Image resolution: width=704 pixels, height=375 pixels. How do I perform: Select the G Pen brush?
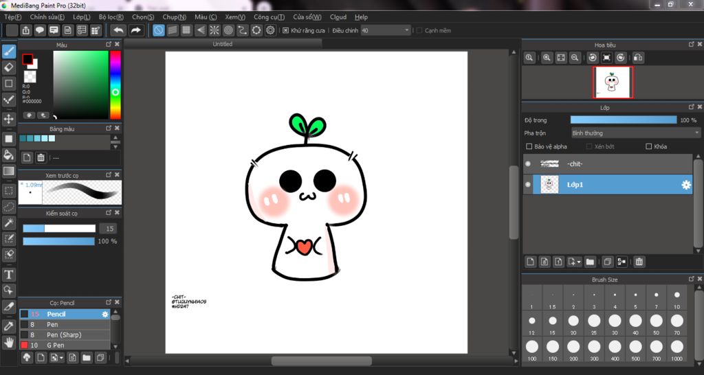[x=65, y=345]
